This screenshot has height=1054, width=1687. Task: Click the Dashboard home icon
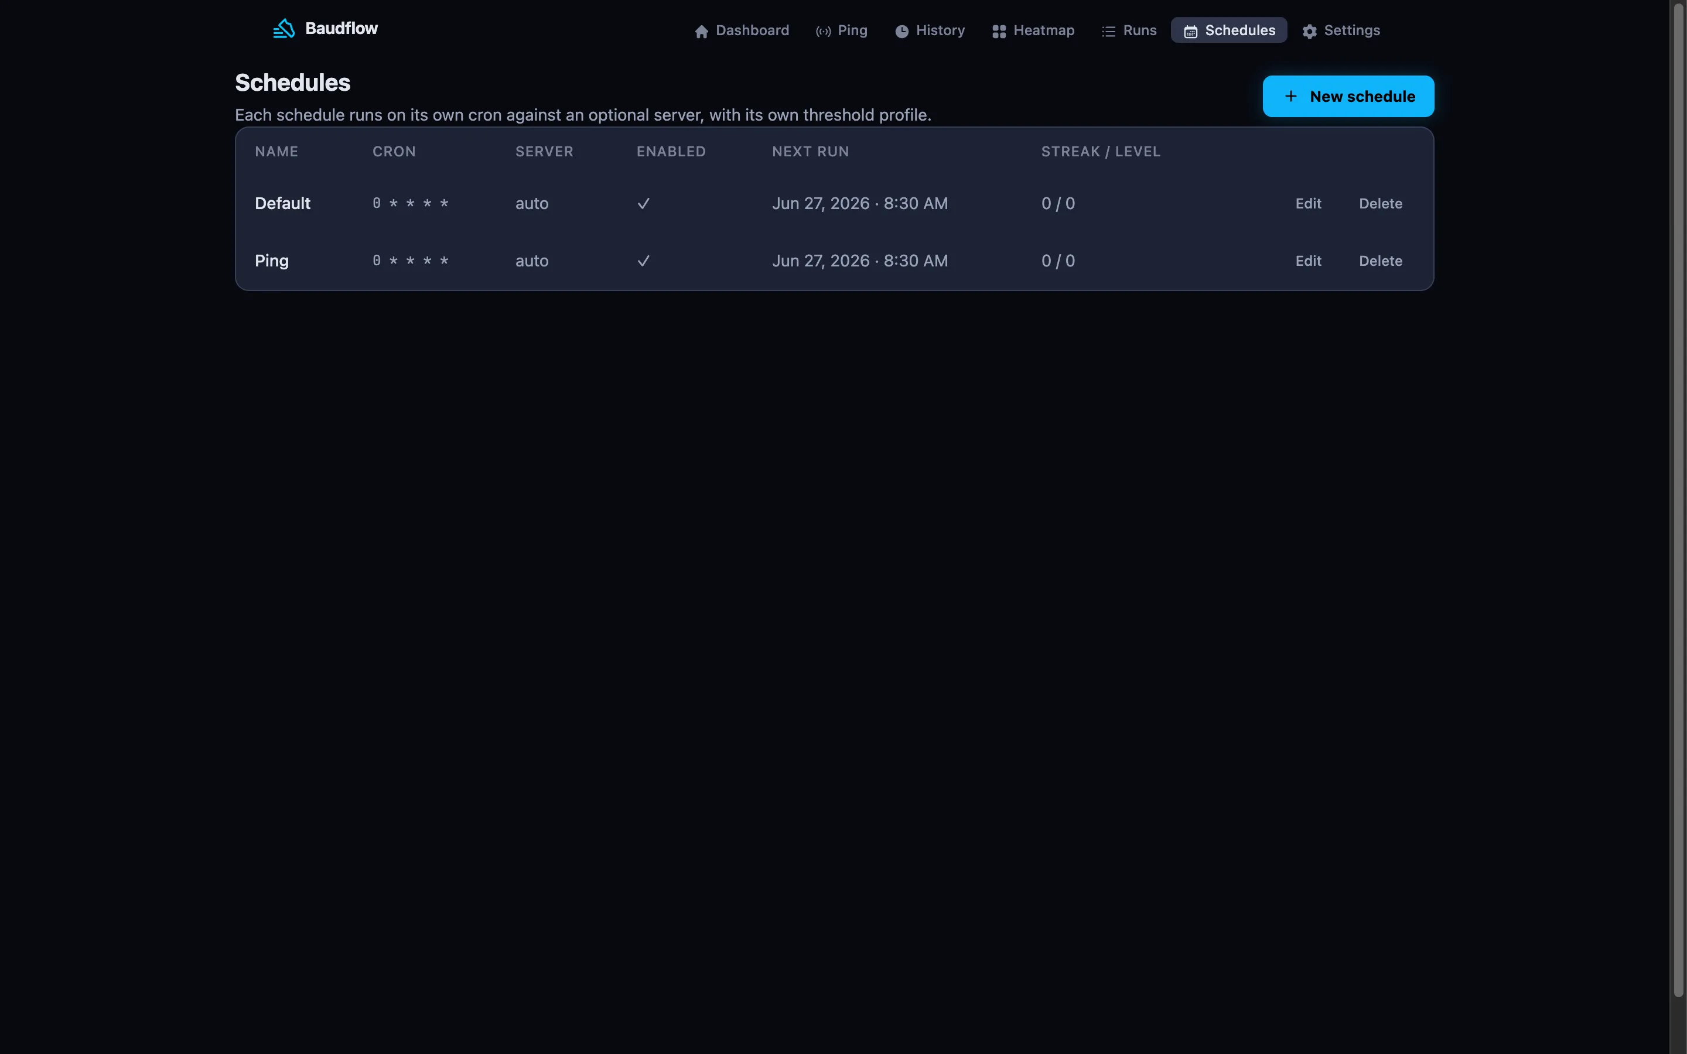point(701,32)
